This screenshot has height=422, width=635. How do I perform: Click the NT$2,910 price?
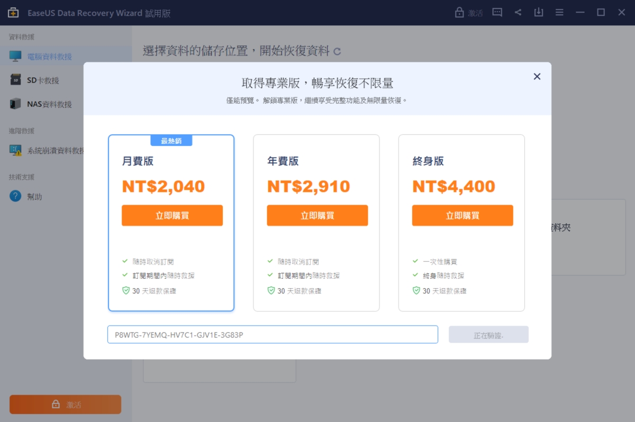point(309,186)
